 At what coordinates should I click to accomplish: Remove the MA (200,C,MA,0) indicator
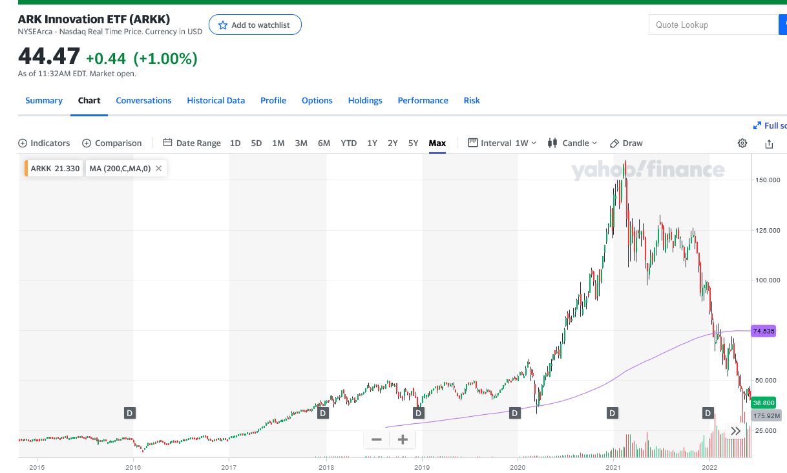(x=158, y=169)
